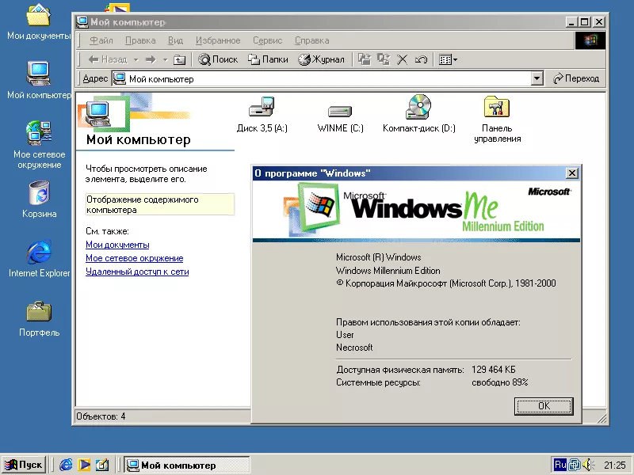
Task: Click the monitor tray icon beside Ru
Action: click(x=575, y=465)
